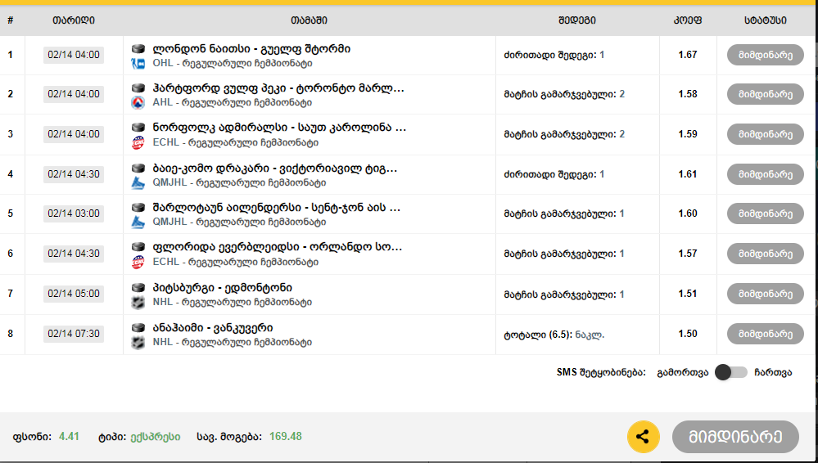Click QMJHL league logo in row 5
818x463 pixels.
click(138, 223)
